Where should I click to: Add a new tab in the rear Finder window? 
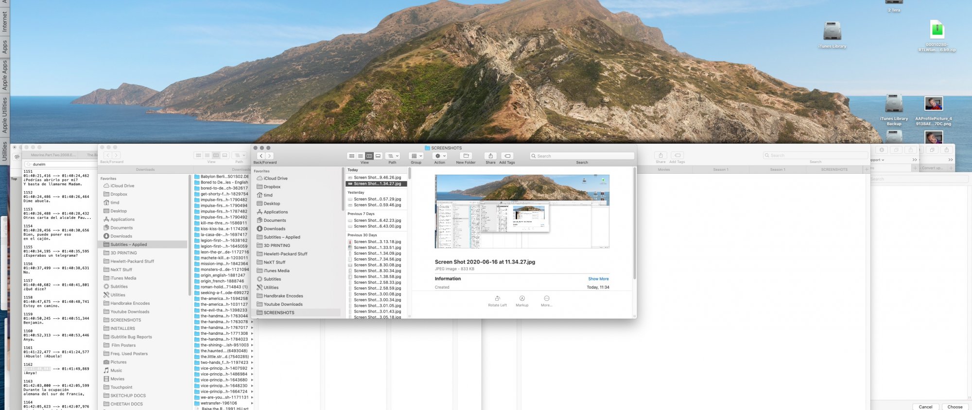pyautogui.click(x=867, y=169)
